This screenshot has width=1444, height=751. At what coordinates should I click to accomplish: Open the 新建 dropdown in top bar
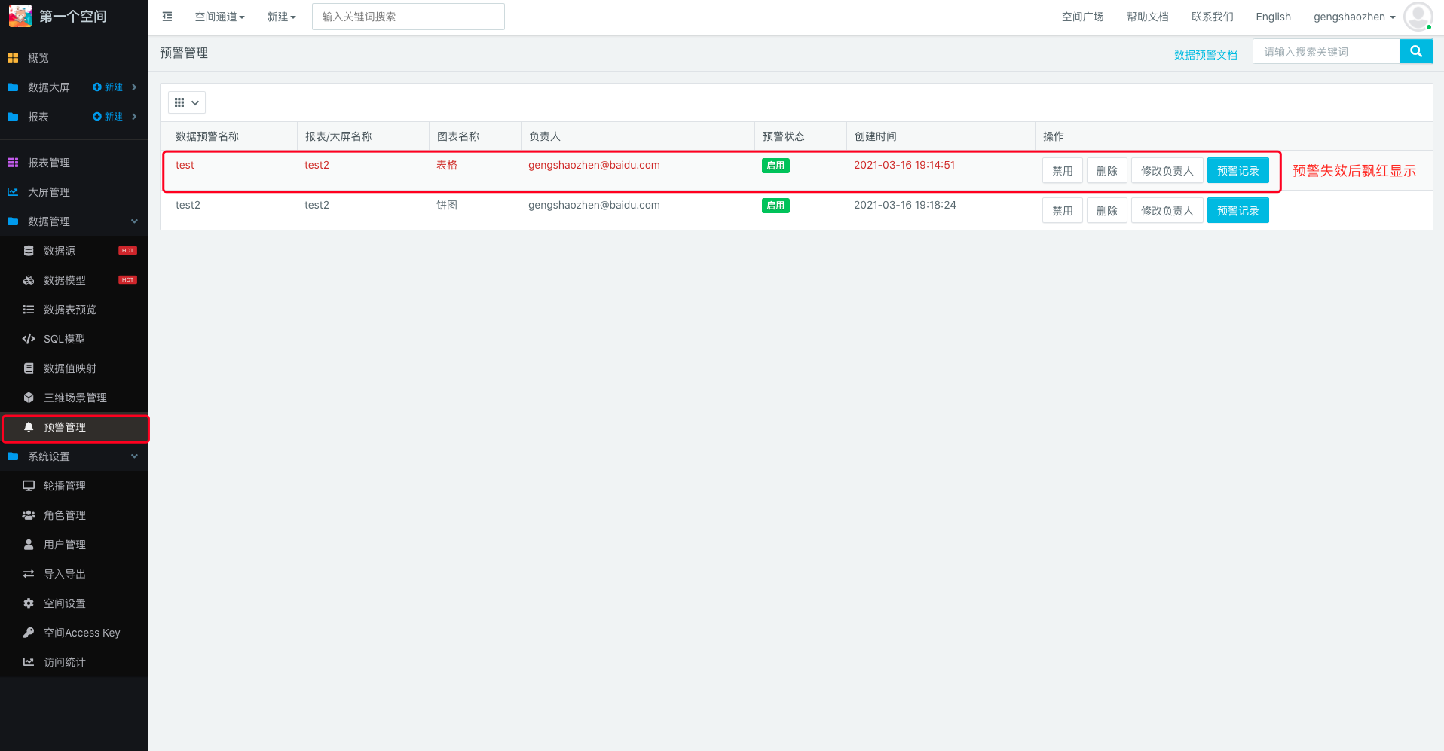pos(281,17)
